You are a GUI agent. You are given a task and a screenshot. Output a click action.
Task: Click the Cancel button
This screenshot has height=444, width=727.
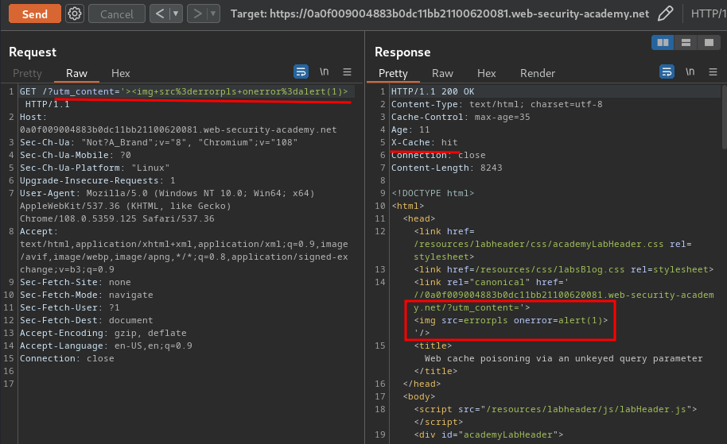pos(116,14)
